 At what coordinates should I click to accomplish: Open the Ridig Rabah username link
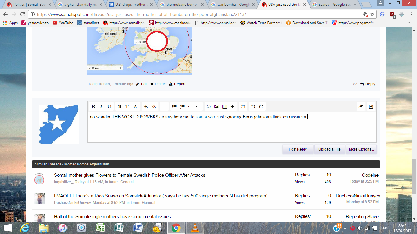pos(99,84)
